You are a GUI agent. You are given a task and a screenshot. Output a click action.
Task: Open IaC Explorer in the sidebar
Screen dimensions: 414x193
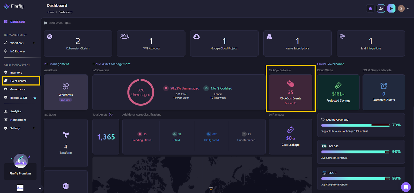18,51
